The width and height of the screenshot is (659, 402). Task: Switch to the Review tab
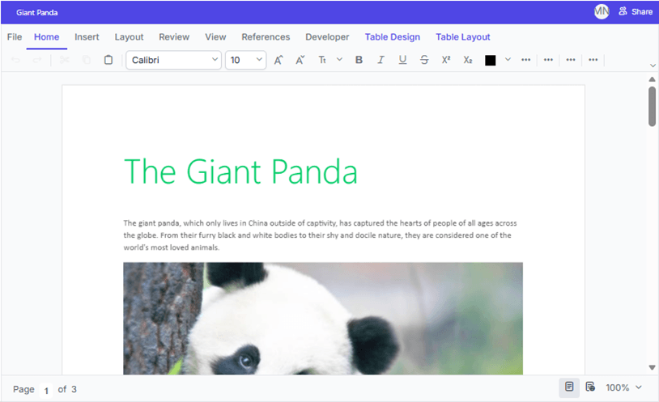(x=174, y=37)
